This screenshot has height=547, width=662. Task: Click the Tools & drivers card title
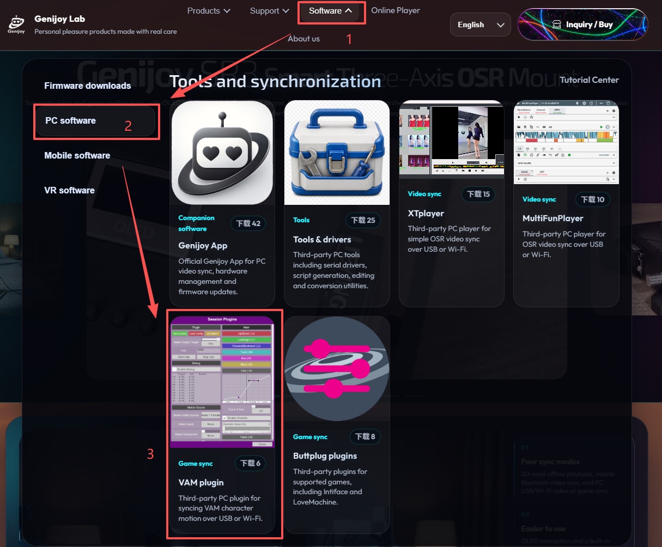pyautogui.click(x=322, y=239)
